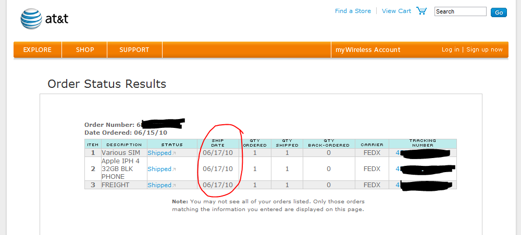Image resolution: width=521 pixels, height=235 pixels.
Task: Click the ITEM column header
Action: (93, 145)
